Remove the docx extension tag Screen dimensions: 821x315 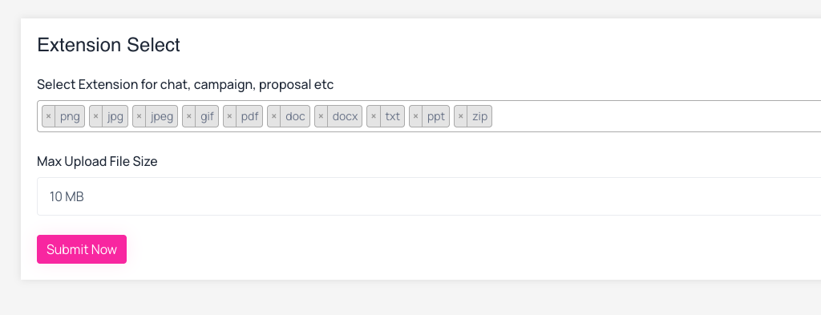coord(321,116)
